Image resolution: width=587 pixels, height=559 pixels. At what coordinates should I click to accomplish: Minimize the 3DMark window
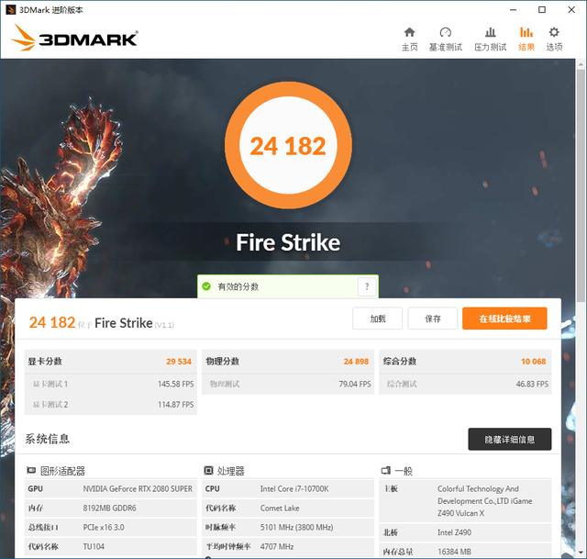[514, 10]
